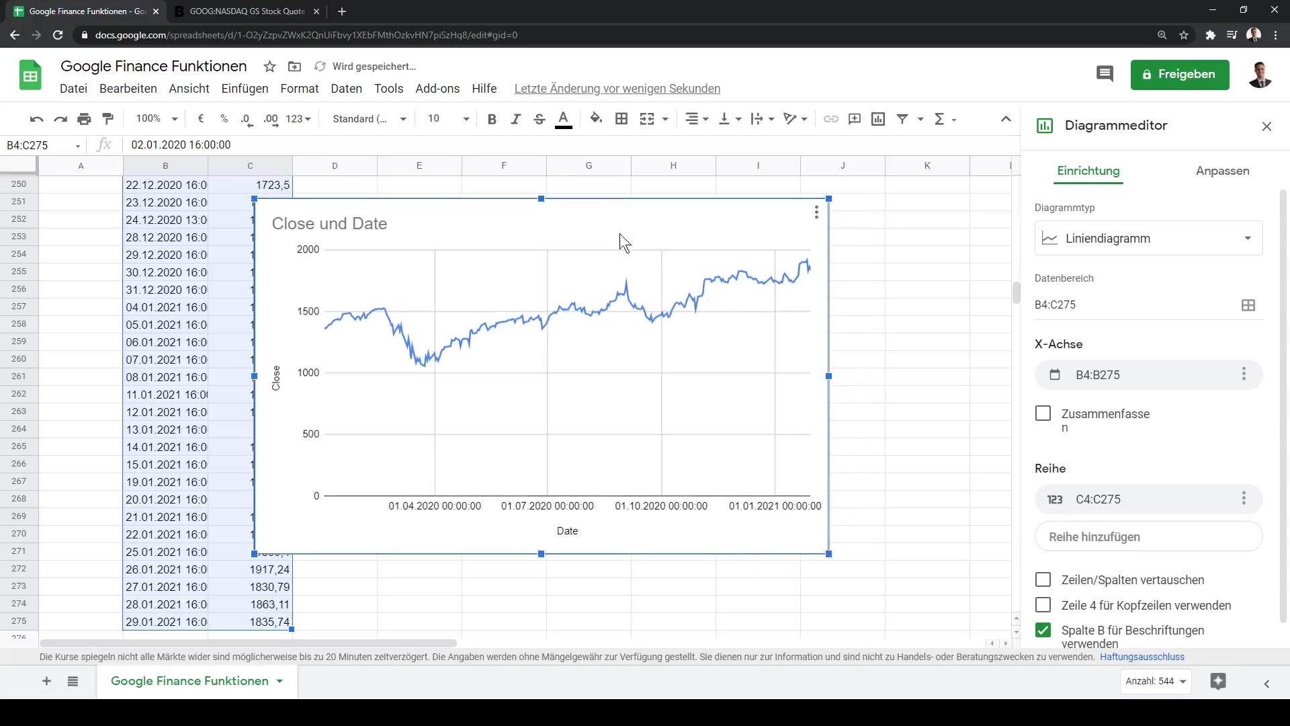
Task: Click the paint format roller icon
Action: [x=107, y=119]
